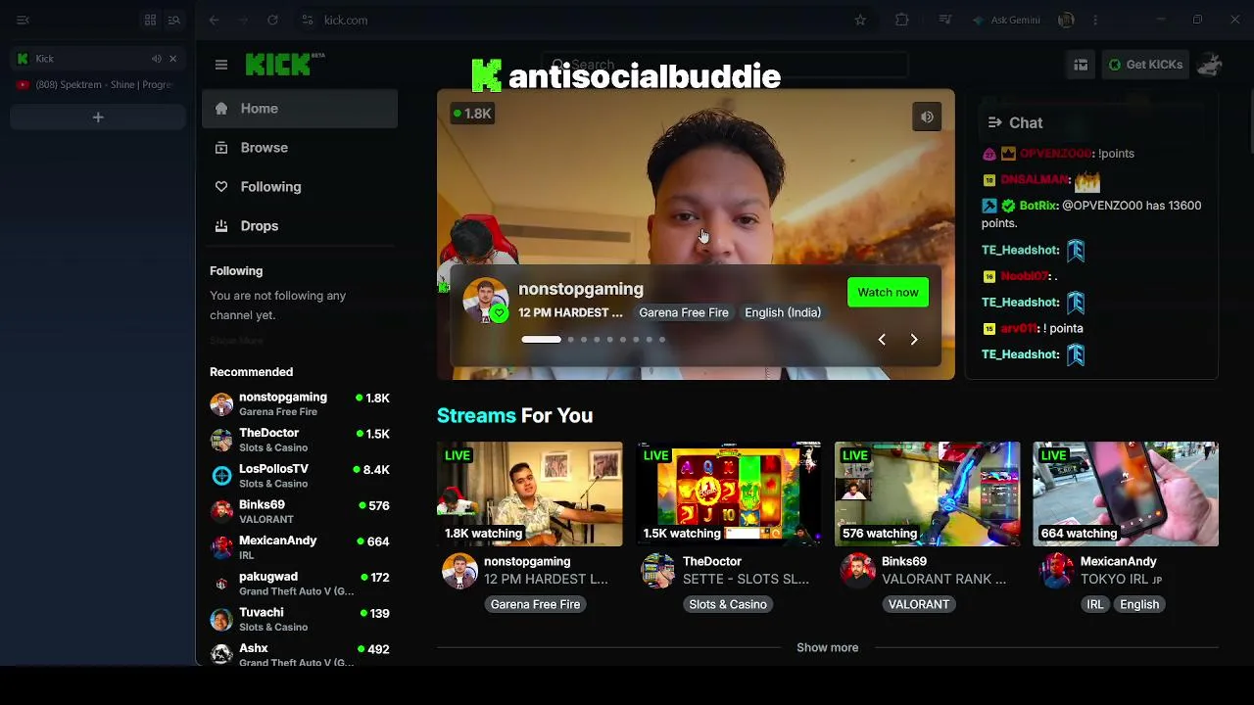Viewport: 1254px width, 705px height.
Task: Open the nonstopgaming stream thumbnail
Action: (529, 493)
